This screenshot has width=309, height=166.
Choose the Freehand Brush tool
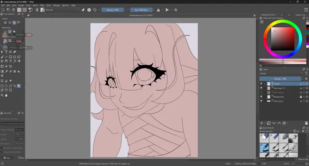pos(2,57)
